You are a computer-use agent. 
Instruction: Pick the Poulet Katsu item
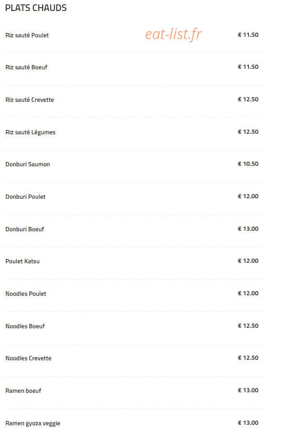click(22, 261)
